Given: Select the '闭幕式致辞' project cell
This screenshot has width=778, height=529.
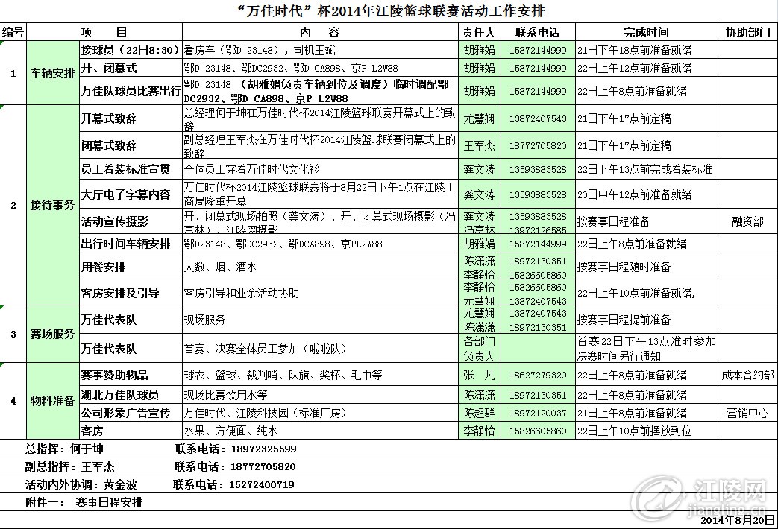Looking at the screenshot, I should [131, 145].
